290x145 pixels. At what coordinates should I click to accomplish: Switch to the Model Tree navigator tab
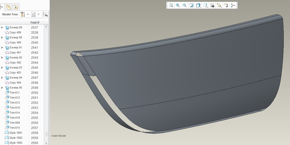1,7
